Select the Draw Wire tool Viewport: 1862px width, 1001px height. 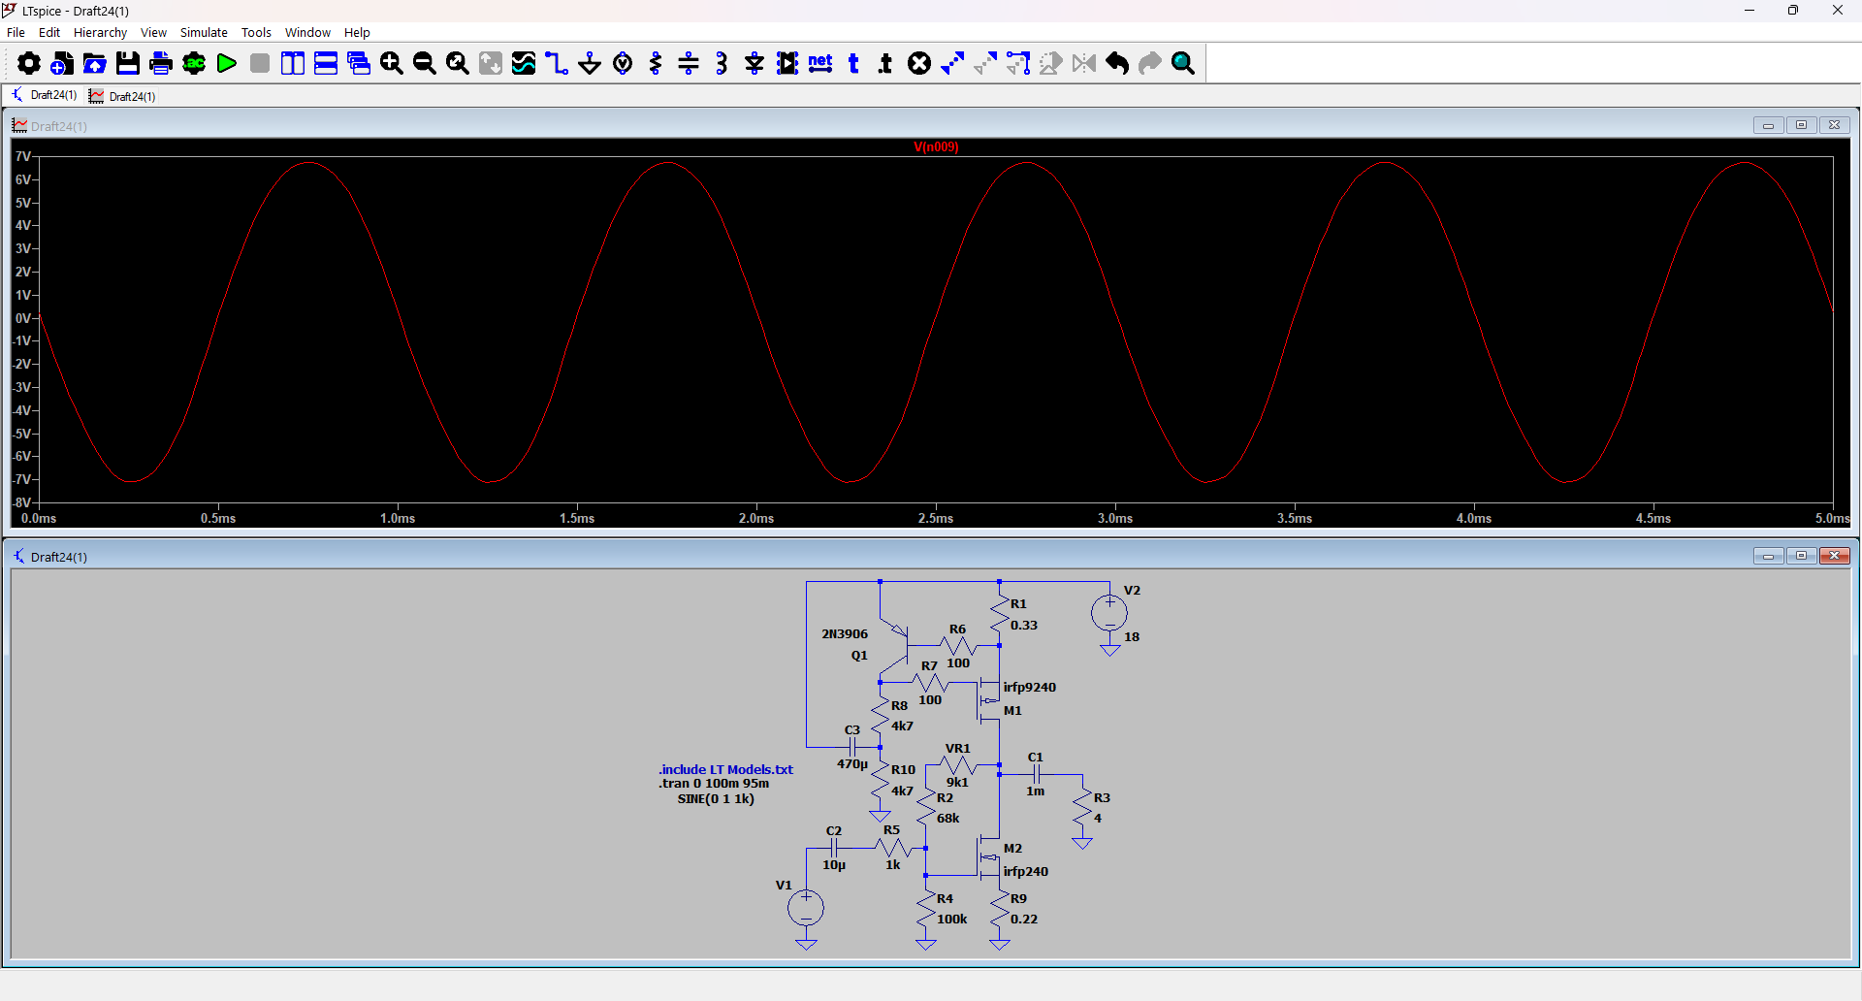click(x=557, y=64)
